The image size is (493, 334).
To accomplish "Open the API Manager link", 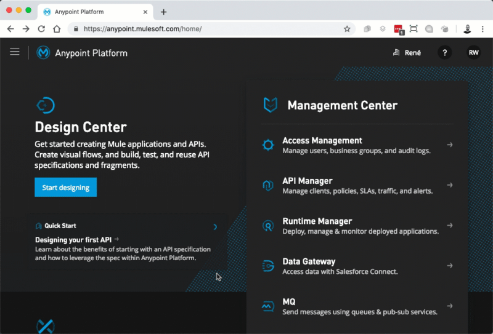I will pyautogui.click(x=308, y=181).
